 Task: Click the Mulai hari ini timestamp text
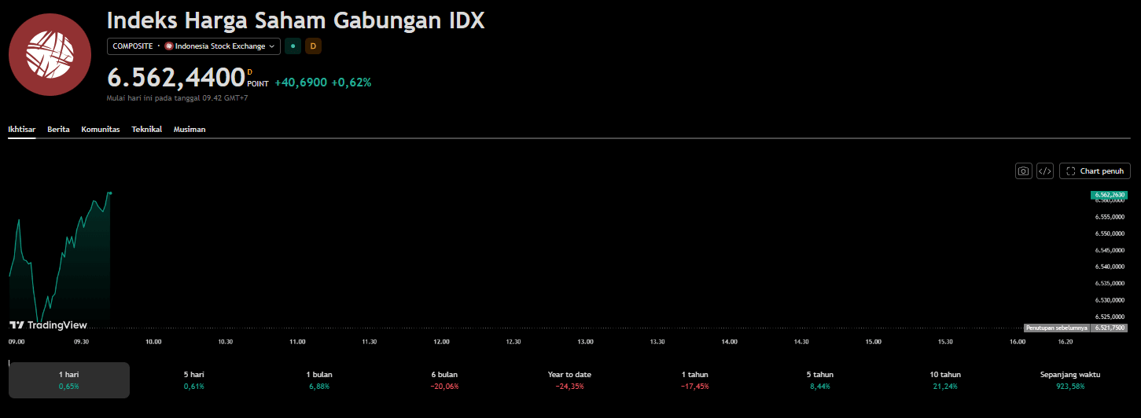177,98
